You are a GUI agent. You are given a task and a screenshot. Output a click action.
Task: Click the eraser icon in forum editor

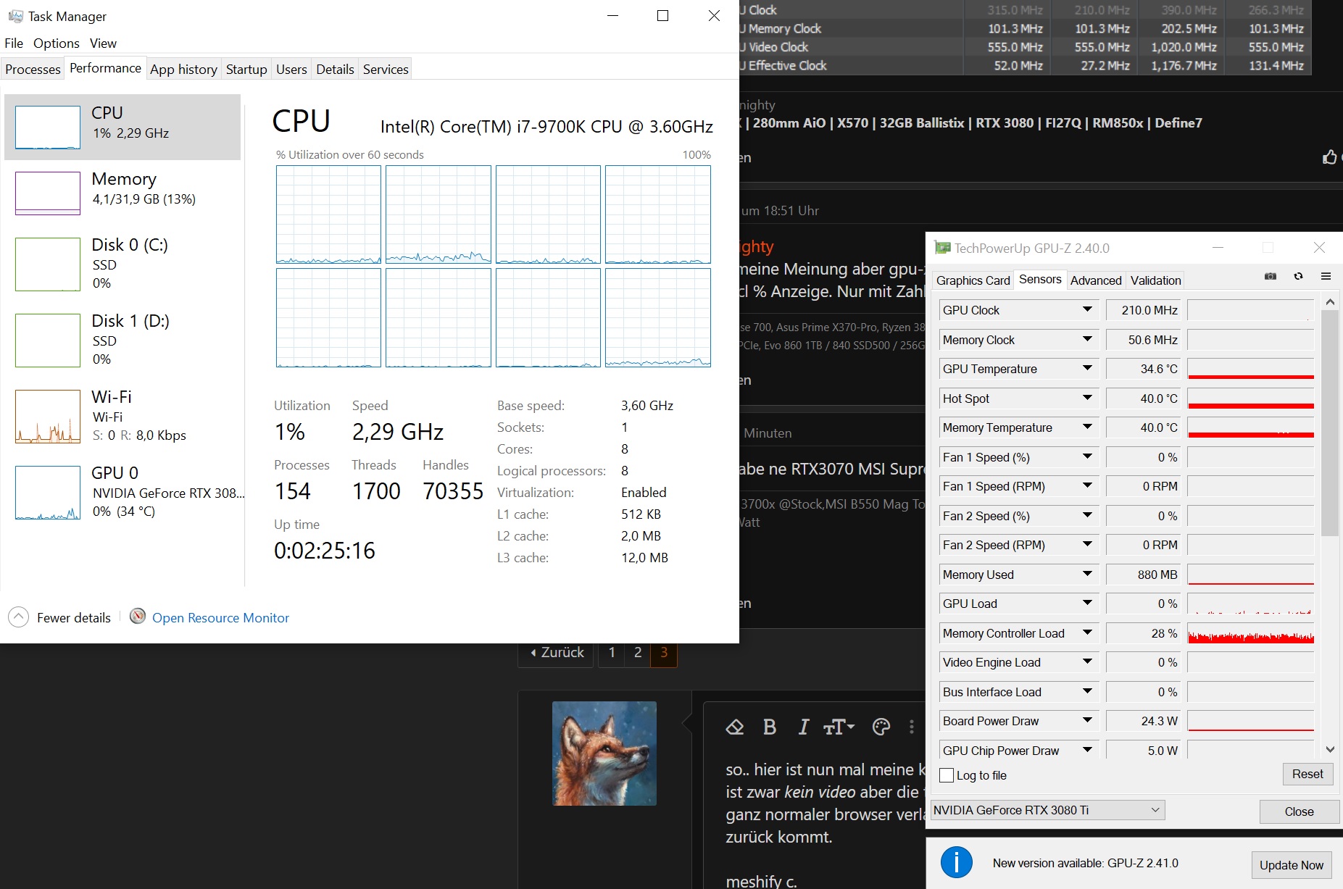point(735,727)
